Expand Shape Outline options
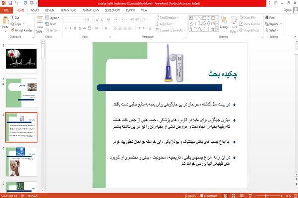 [x=250, y=24]
